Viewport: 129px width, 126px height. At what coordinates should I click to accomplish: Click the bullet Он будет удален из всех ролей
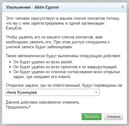click(x=43, y=62)
